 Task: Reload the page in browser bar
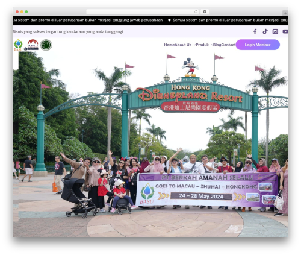tap(196, 11)
